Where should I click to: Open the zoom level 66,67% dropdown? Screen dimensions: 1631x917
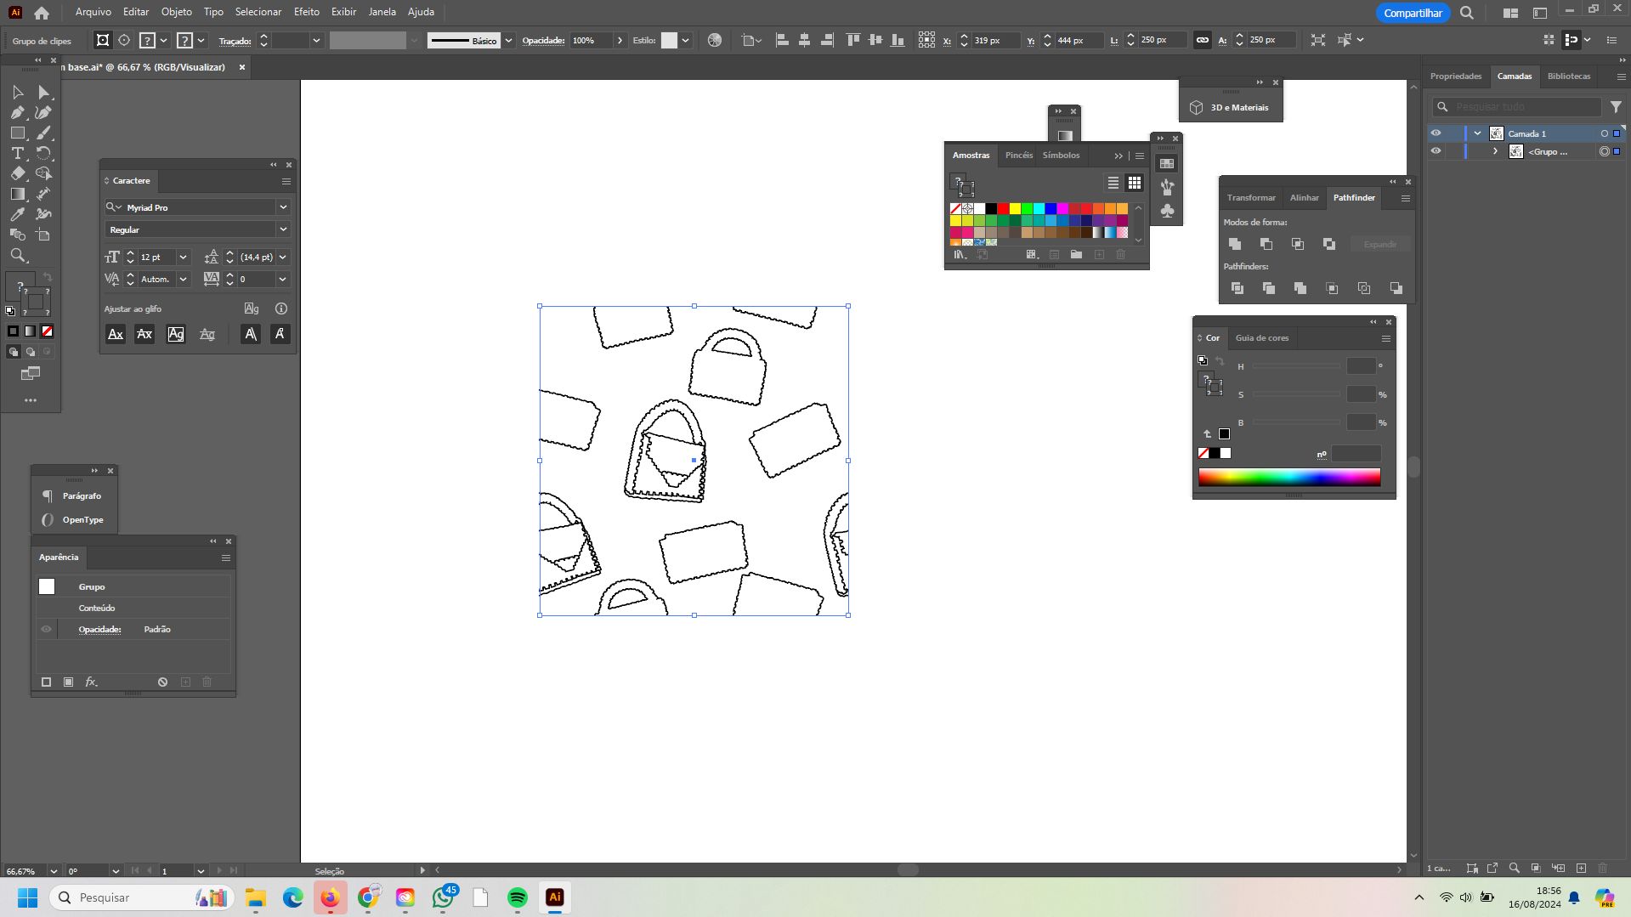click(x=54, y=871)
